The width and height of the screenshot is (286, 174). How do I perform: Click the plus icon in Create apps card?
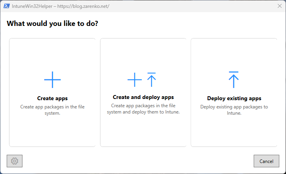(x=52, y=80)
